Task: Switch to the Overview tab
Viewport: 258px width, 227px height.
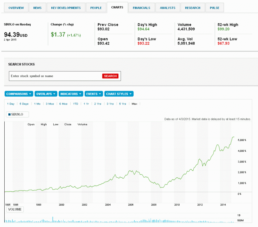Action: 16,8
